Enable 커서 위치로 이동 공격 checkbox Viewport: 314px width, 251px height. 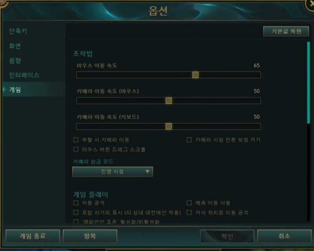click(189, 212)
